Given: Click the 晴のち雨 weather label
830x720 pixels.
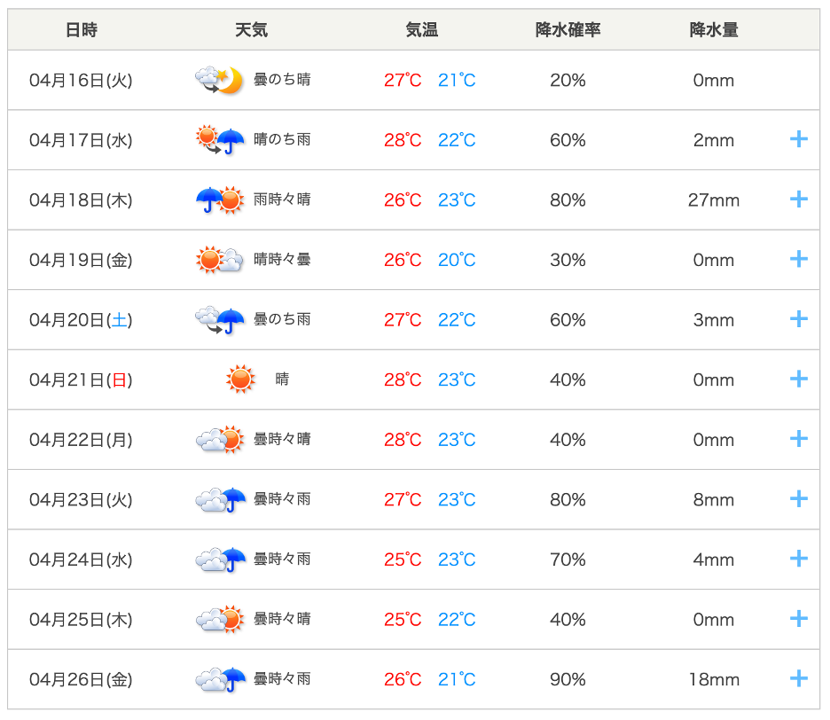Looking at the screenshot, I should click(x=282, y=139).
